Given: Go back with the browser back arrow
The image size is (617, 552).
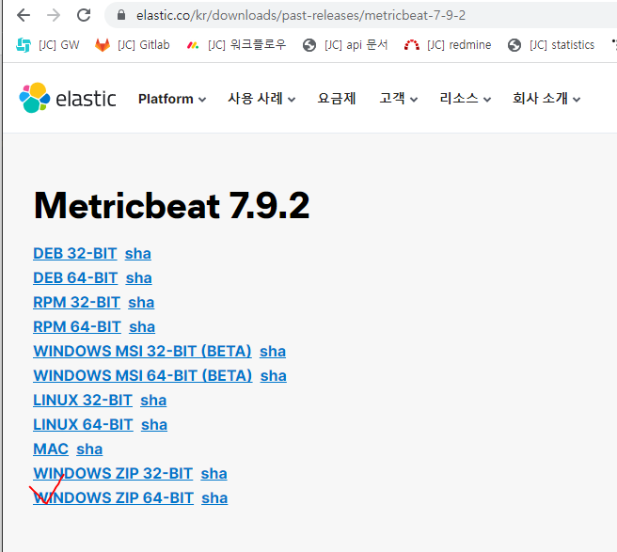Looking at the screenshot, I should coord(24,15).
